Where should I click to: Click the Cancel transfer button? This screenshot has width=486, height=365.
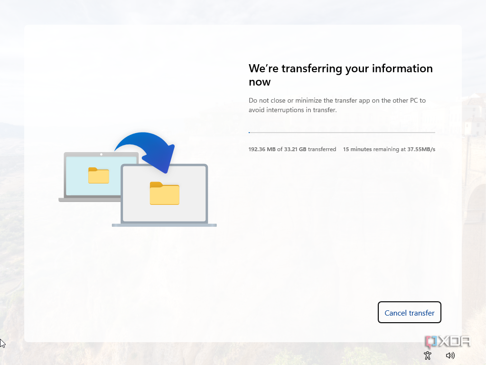[409, 312]
